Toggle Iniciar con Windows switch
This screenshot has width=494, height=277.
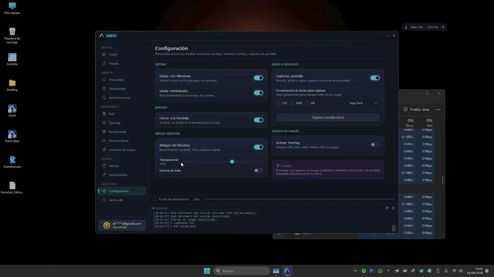(258, 78)
